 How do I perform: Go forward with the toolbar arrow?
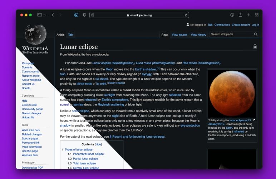click(60, 15)
